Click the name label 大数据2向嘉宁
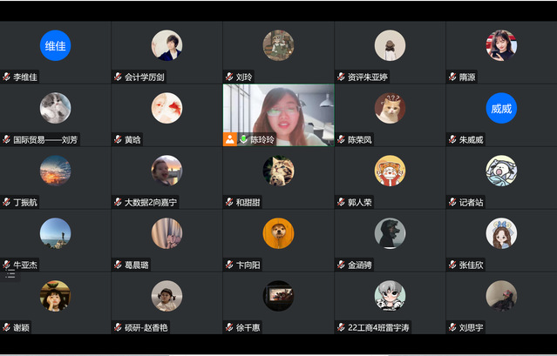Viewport: 557px width, 356px height. [151, 203]
